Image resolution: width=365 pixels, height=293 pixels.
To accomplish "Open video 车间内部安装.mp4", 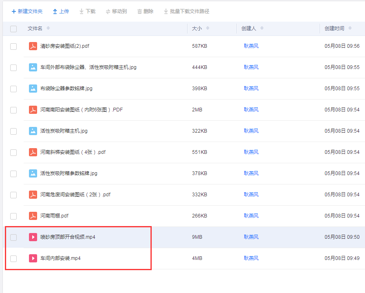I will tap(60, 258).
